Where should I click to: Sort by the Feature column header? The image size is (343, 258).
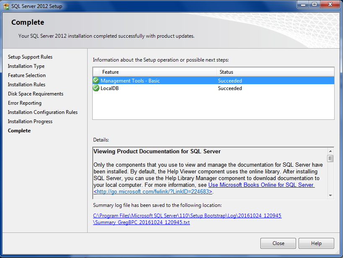[x=158, y=72]
